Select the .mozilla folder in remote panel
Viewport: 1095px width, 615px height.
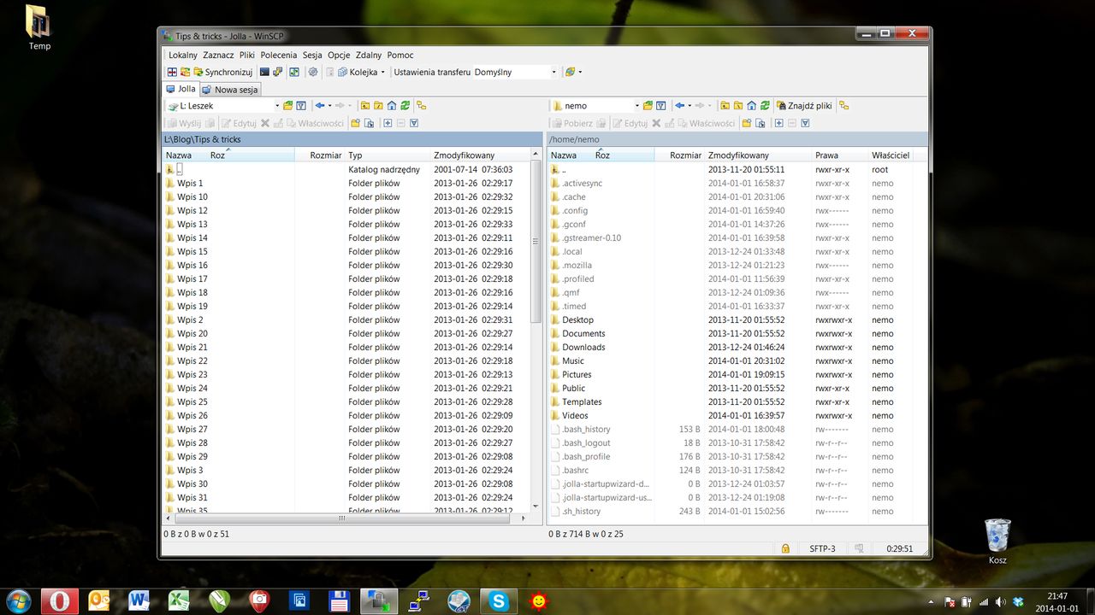pos(577,265)
